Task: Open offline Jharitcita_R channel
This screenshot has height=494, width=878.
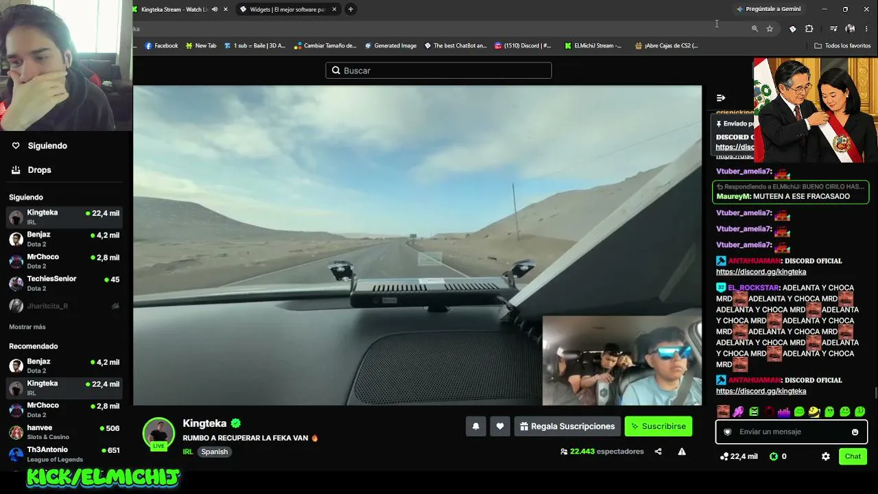Action: tap(64, 306)
